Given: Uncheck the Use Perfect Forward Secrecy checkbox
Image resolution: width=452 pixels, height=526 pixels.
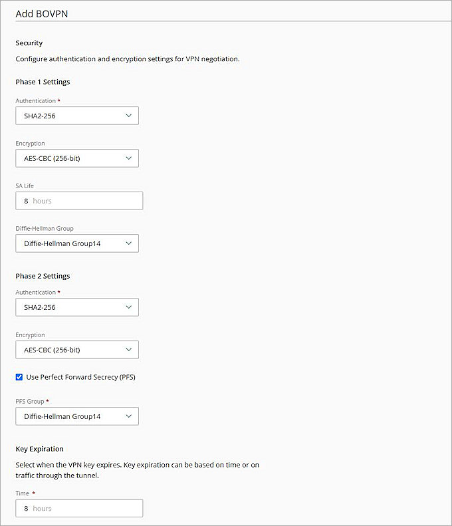Looking at the screenshot, I should [x=19, y=377].
